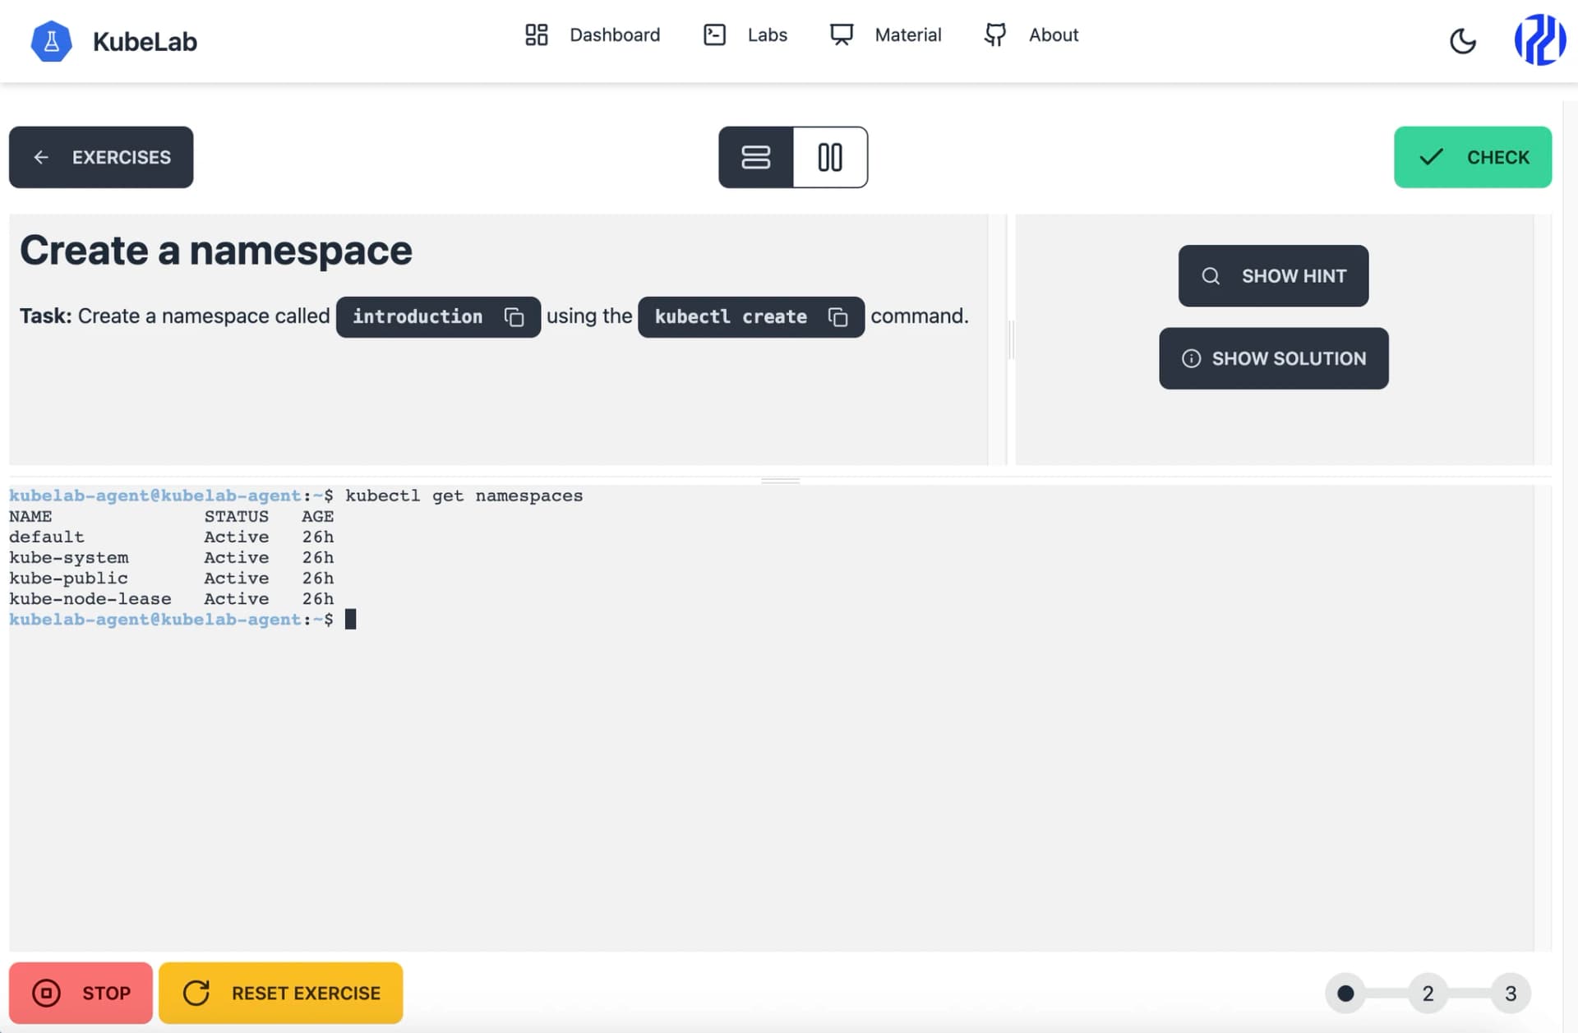This screenshot has width=1578, height=1033.
Task: Click the KubeLab flask logo icon
Action: [x=51, y=41]
